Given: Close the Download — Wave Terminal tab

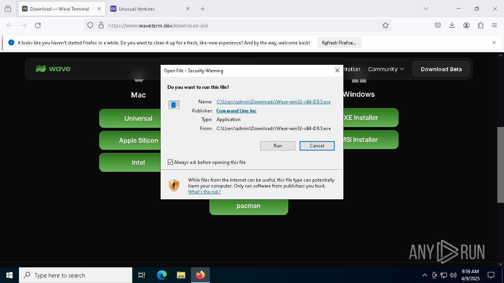Looking at the screenshot, I should point(99,9).
